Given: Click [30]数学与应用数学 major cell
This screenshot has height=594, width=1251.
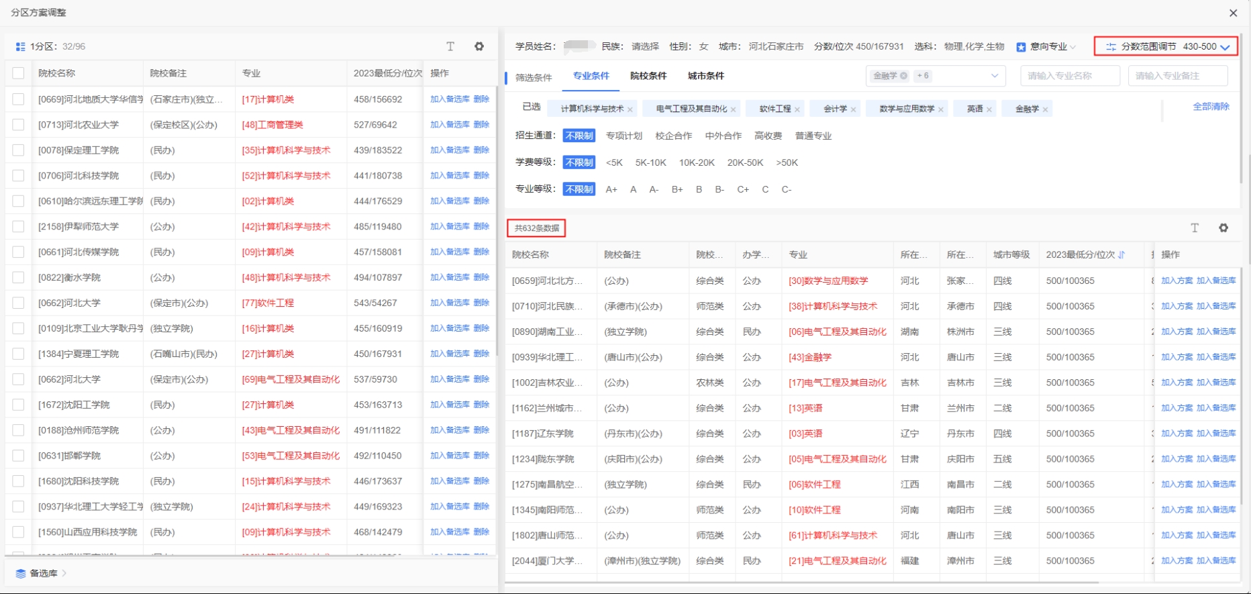Looking at the screenshot, I should tap(828, 281).
